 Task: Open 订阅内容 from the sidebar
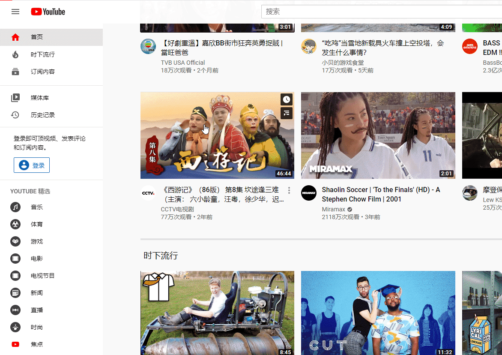[x=43, y=72]
